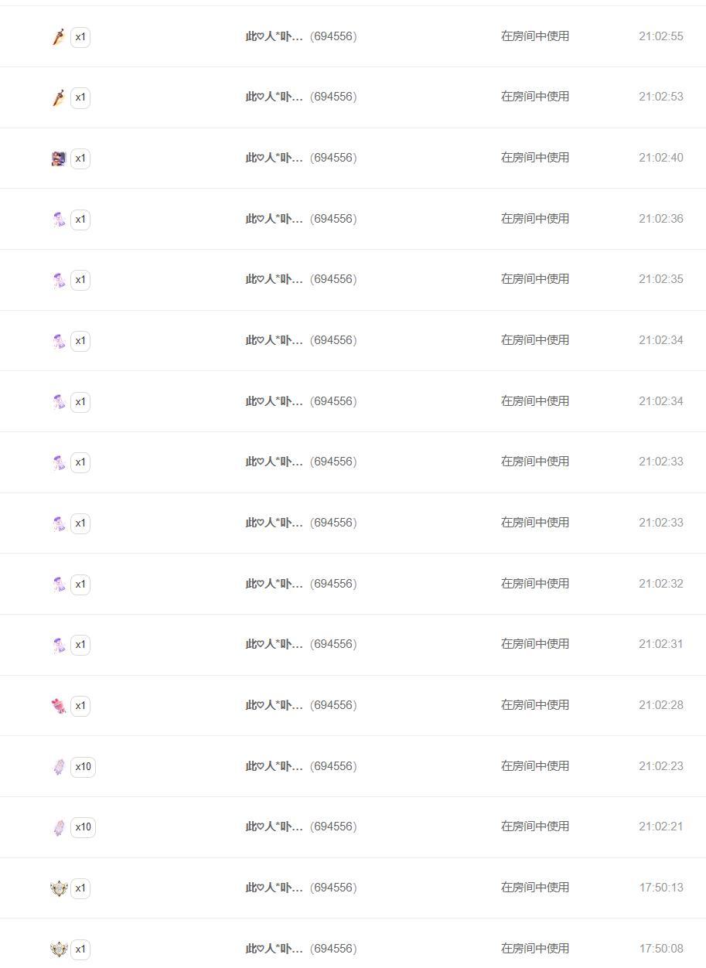The height and width of the screenshot is (968, 706).
Task: Click user ID 694556 in the 17:50:08 row
Action: click(x=333, y=949)
